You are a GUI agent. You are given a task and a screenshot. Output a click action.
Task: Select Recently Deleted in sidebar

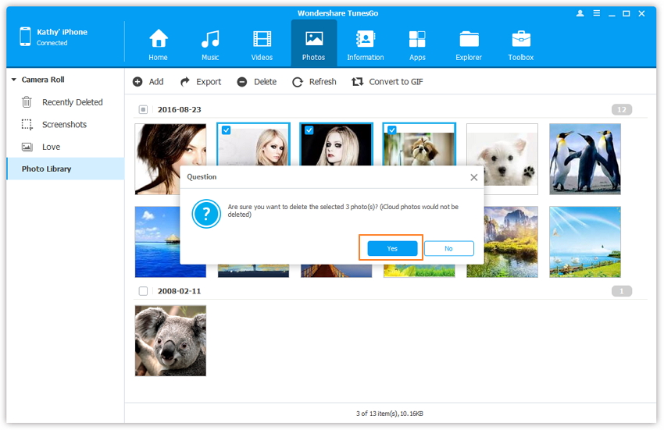click(x=72, y=102)
